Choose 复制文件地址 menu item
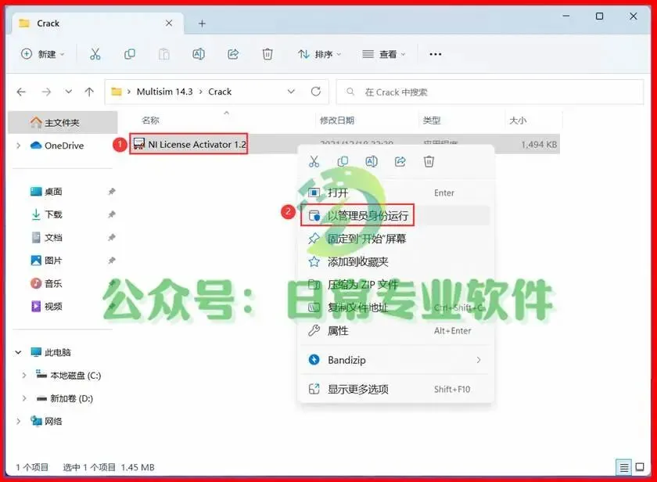This screenshot has width=657, height=482. [395, 308]
